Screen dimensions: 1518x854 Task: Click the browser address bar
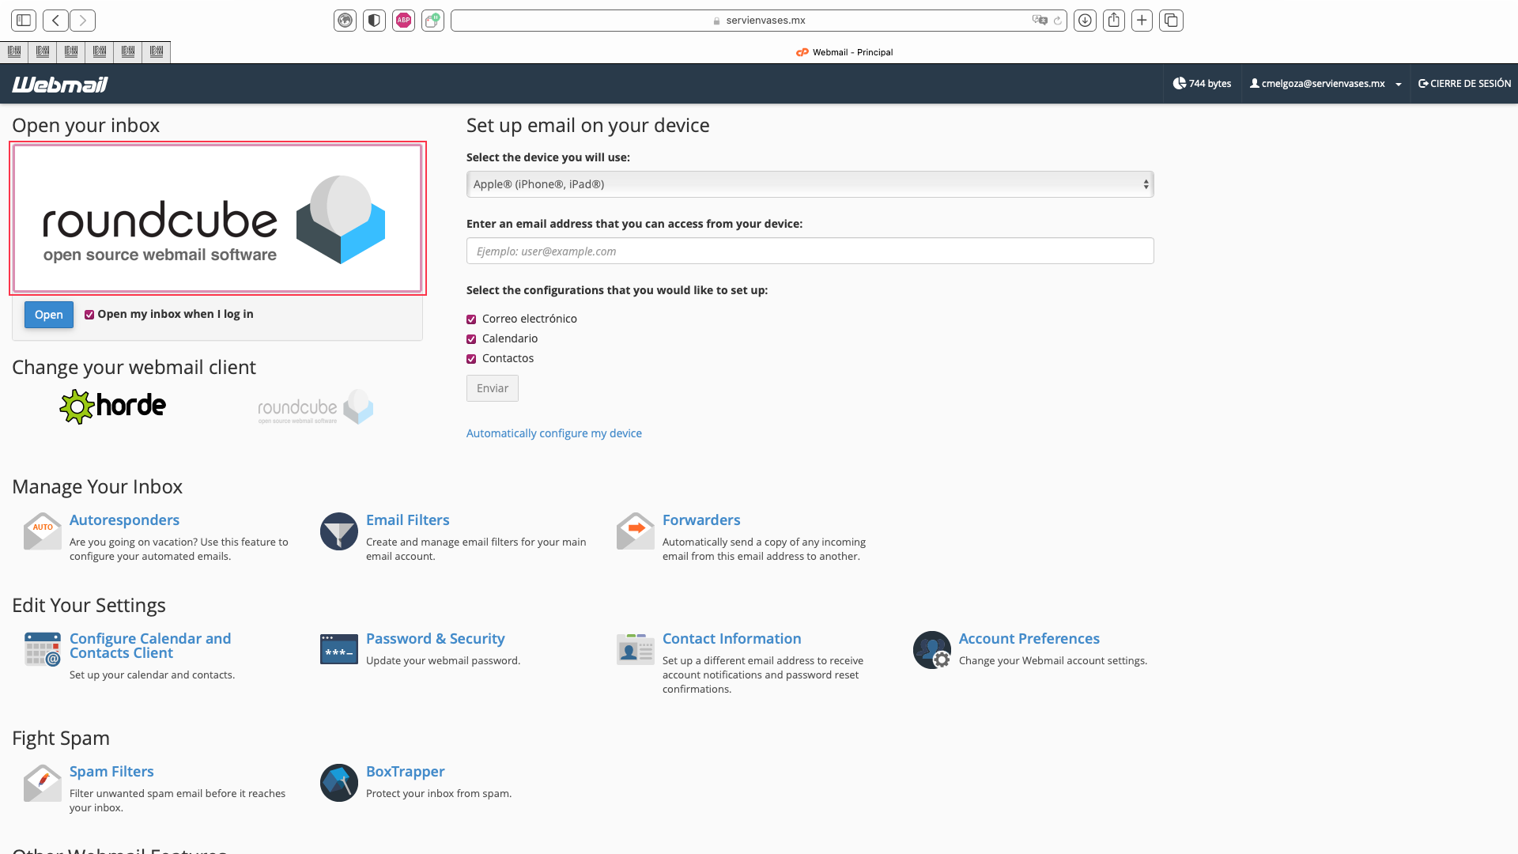click(x=759, y=21)
